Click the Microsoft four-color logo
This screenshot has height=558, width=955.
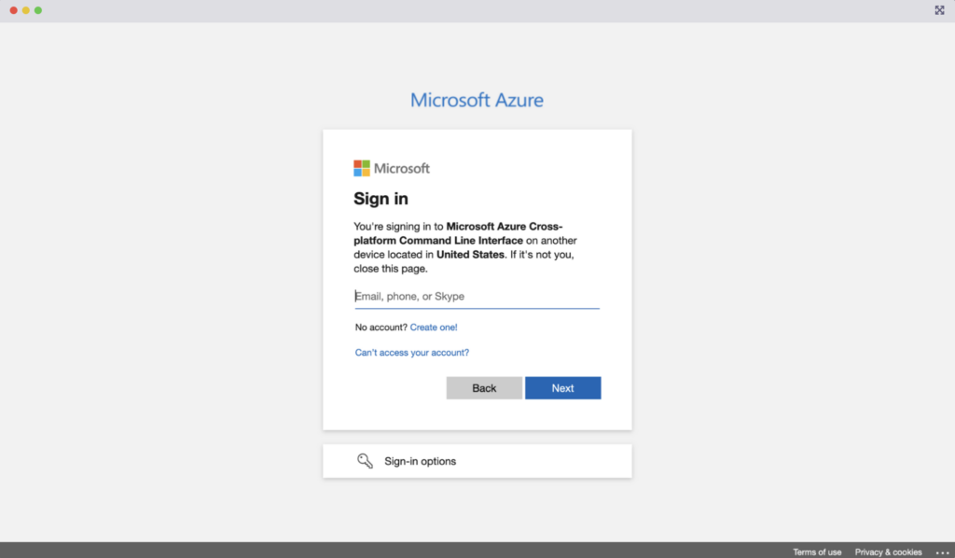[x=362, y=168]
